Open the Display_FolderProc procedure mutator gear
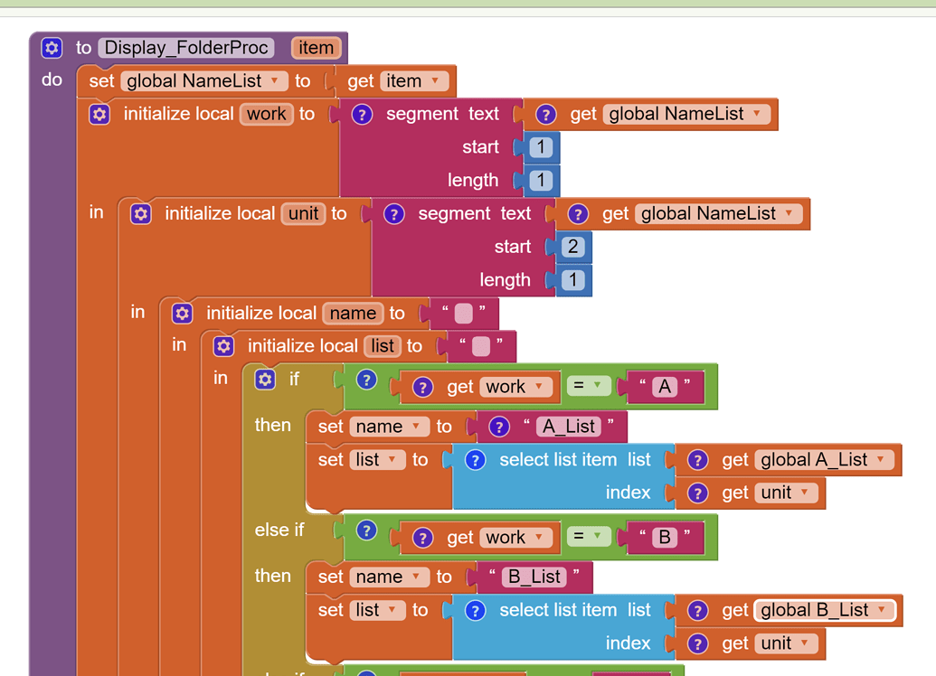 (52, 48)
